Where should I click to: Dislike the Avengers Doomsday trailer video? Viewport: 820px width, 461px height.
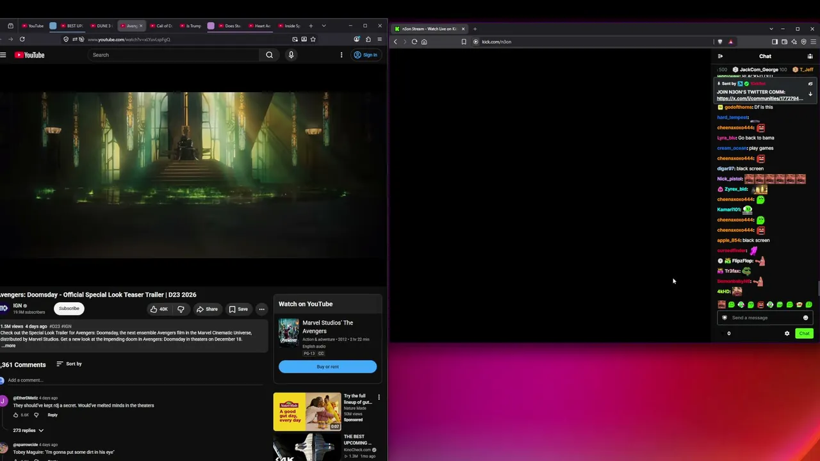tap(181, 309)
